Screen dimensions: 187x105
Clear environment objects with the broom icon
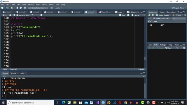point(173,15)
